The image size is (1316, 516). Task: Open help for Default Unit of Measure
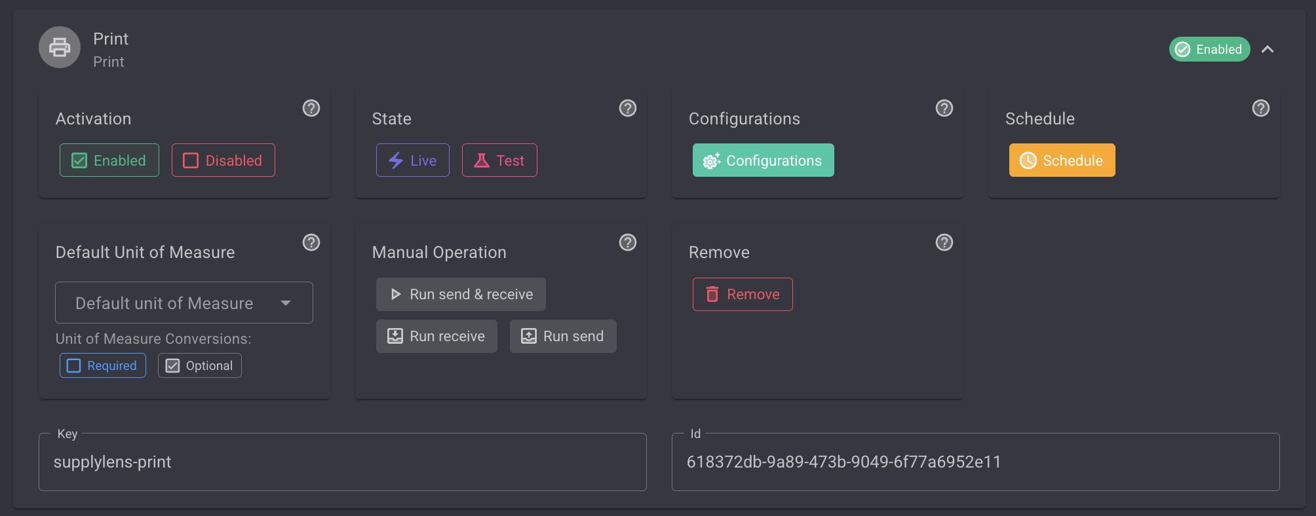[311, 242]
